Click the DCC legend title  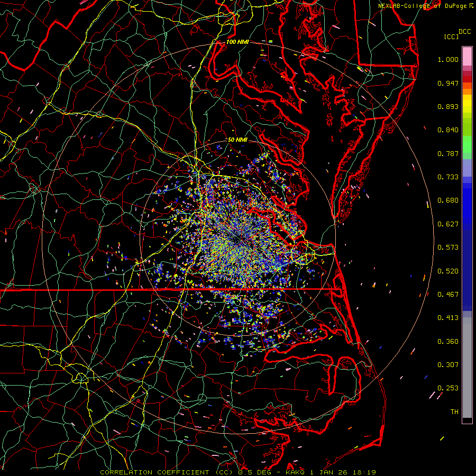(465, 32)
